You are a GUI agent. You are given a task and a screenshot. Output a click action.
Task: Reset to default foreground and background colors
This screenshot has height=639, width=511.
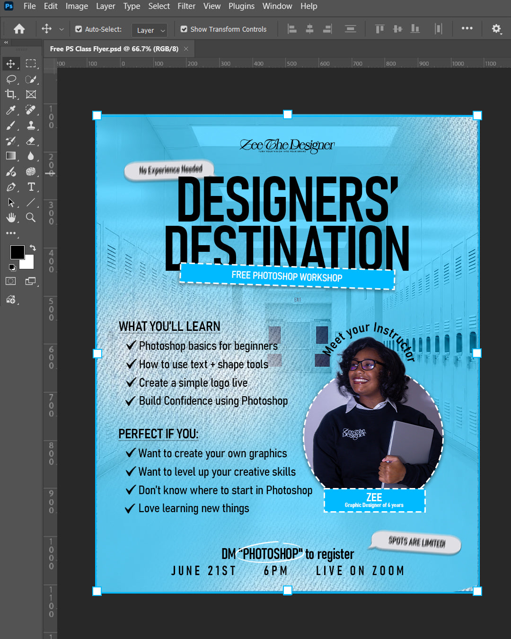[x=12, y=267]
